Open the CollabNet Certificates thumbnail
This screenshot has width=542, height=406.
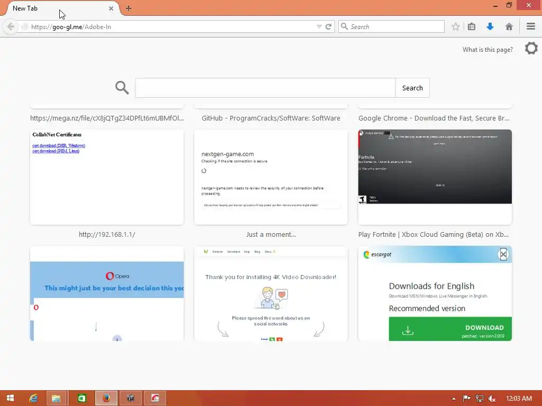tap(107, 177)
